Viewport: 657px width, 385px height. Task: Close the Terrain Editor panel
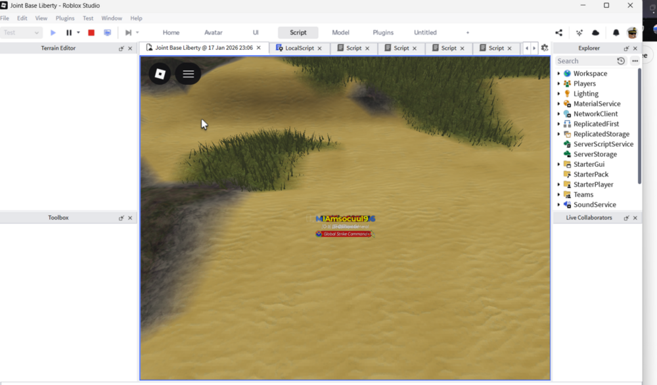tap(130, 49)
